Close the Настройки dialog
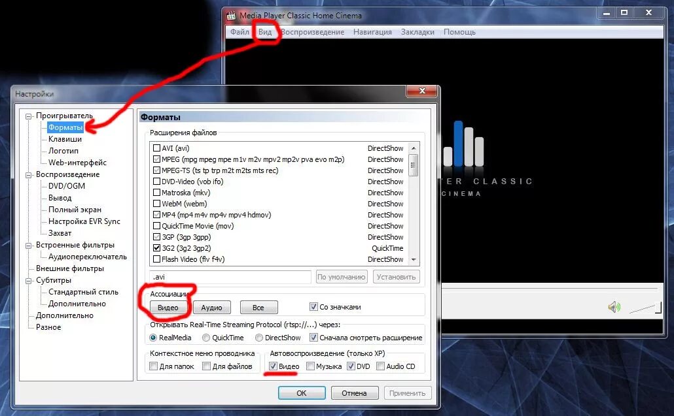This screenshot has width=674, height=416. pyautogui.click(x=422, y=91)
